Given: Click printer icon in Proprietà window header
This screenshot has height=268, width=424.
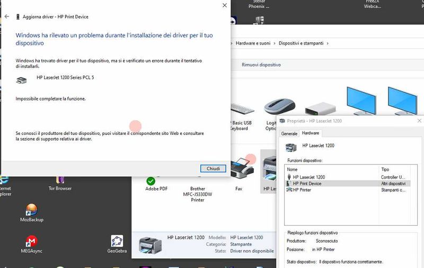Looking at the screenshot, I should (x=282, y=121).
